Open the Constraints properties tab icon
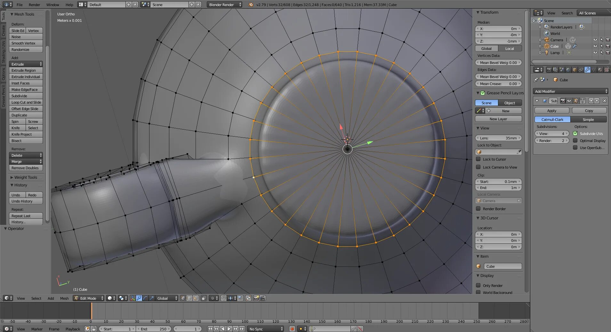The height and width of the screenshot is (332, 611). (581, 70)
